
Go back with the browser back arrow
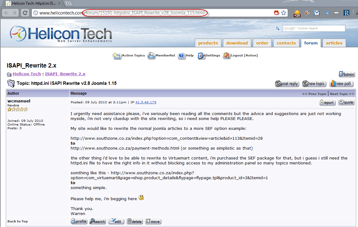click(x=6, y=13)
